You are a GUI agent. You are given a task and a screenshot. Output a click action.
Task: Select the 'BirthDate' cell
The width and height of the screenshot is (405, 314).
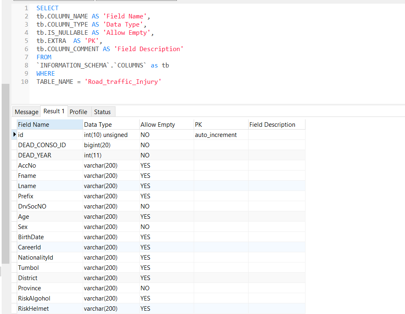pos(50,237)
